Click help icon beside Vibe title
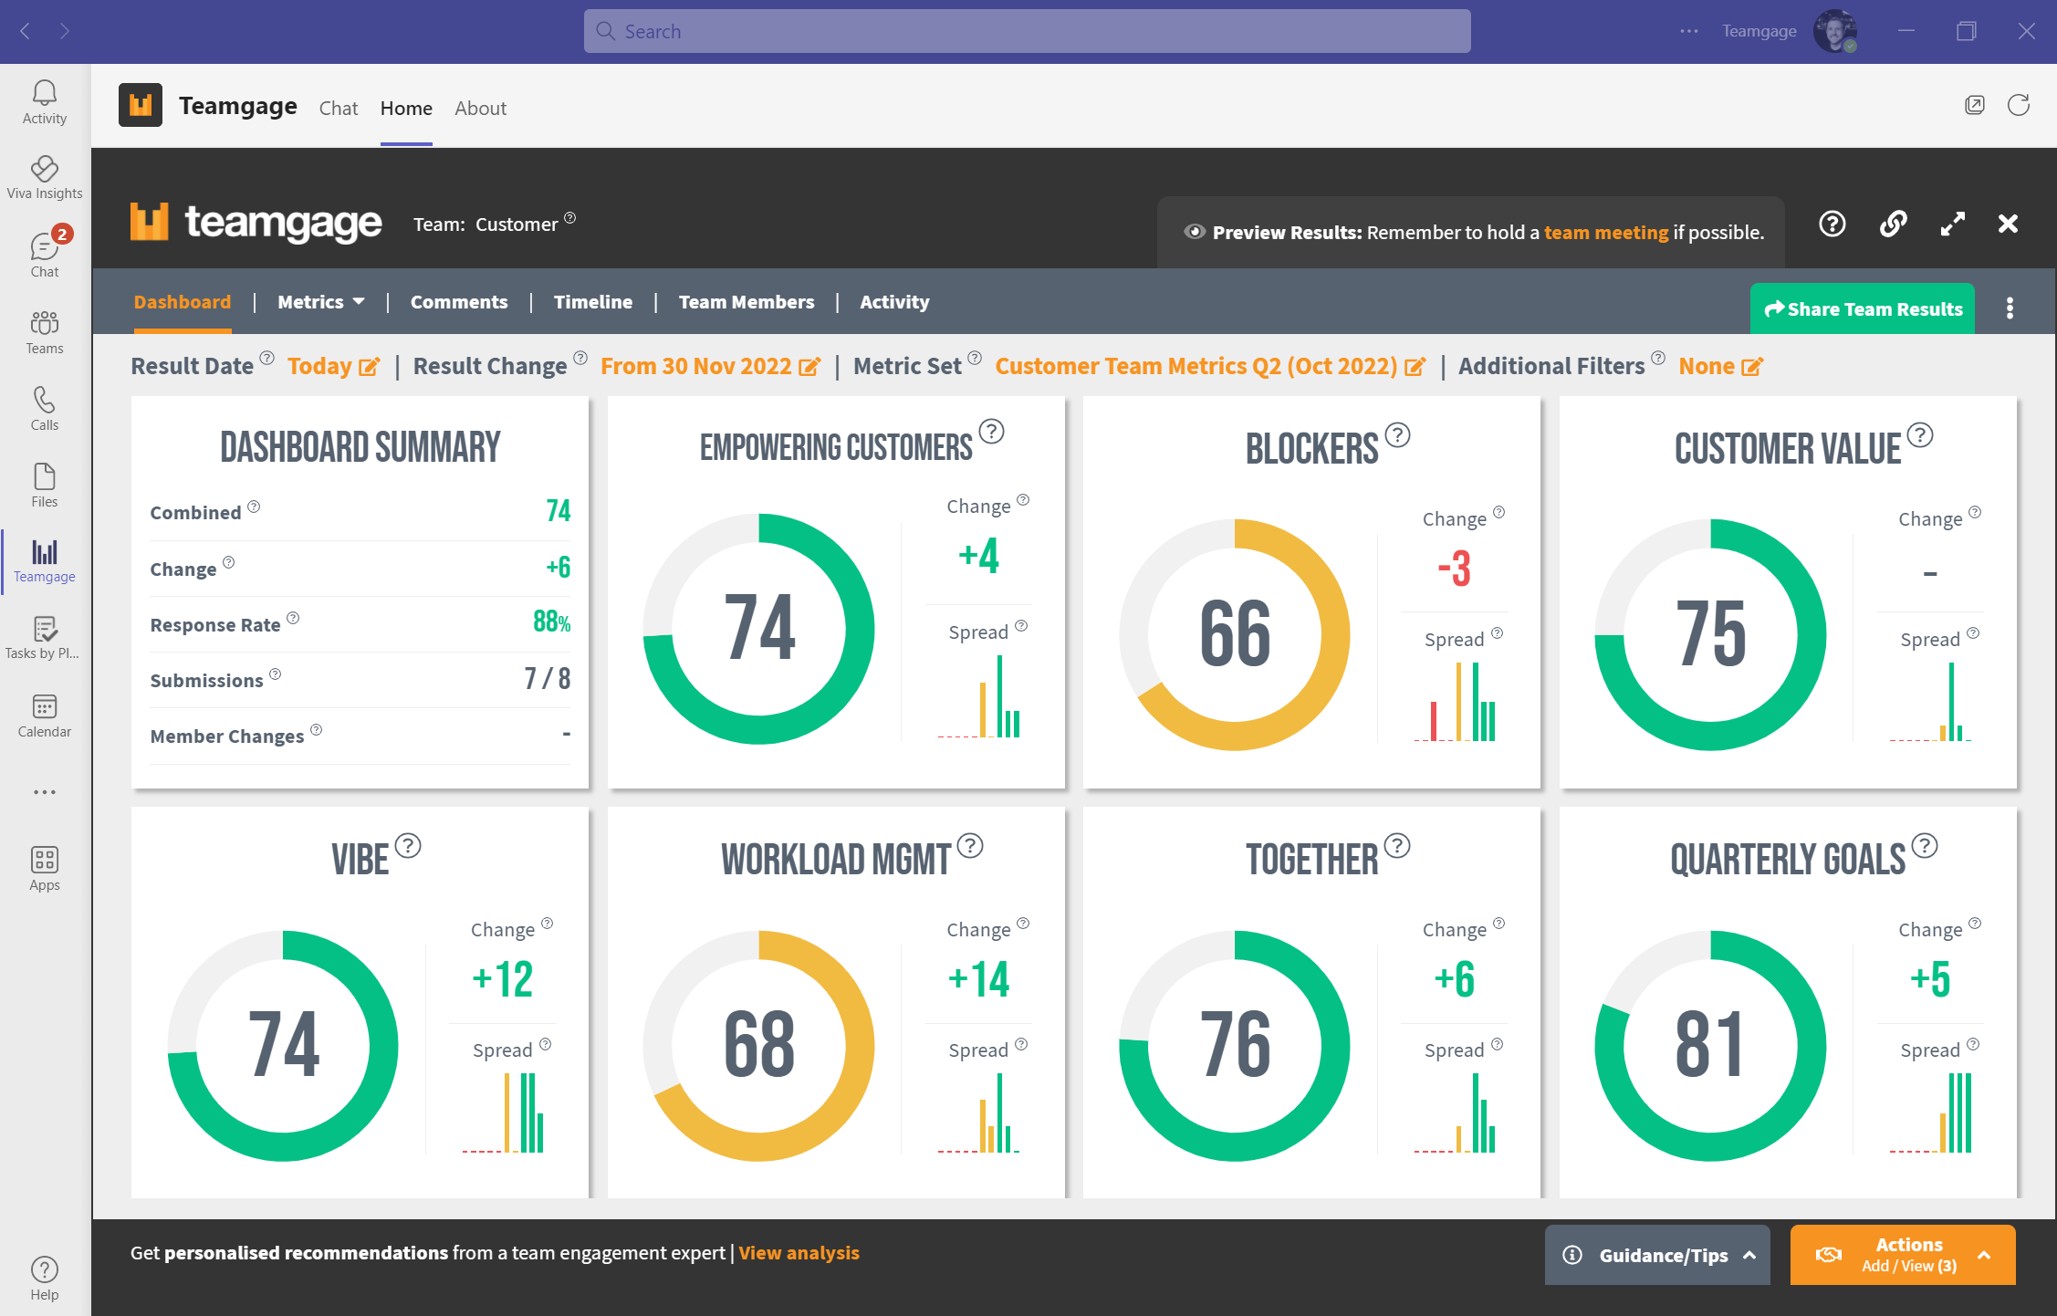Image resolution: width=2057 pixels, height=1316 pixels. click(x=408, y=846)
